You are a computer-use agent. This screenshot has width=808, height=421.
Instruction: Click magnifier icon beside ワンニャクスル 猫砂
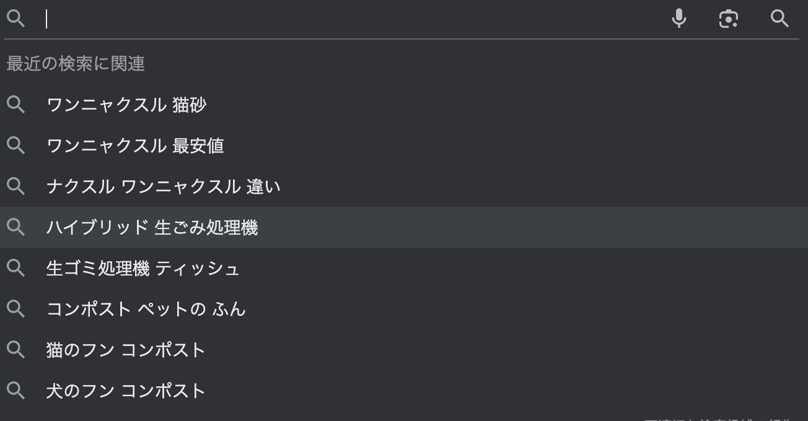(15, 105)
